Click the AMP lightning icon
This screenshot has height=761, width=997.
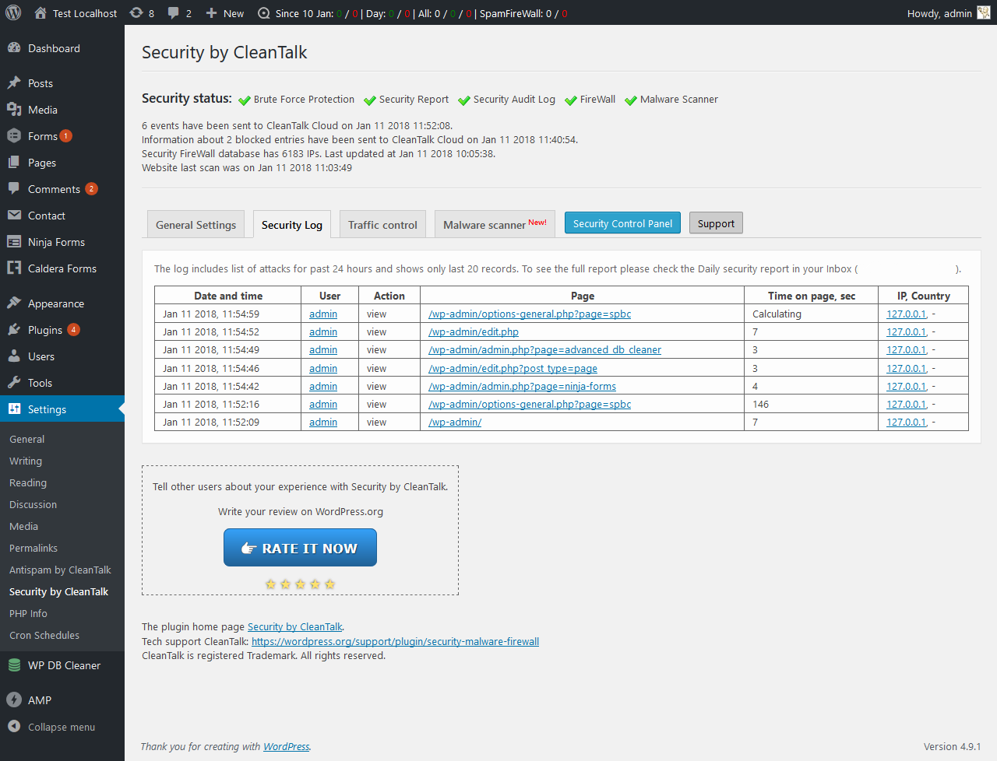click(x=14, y=700)
